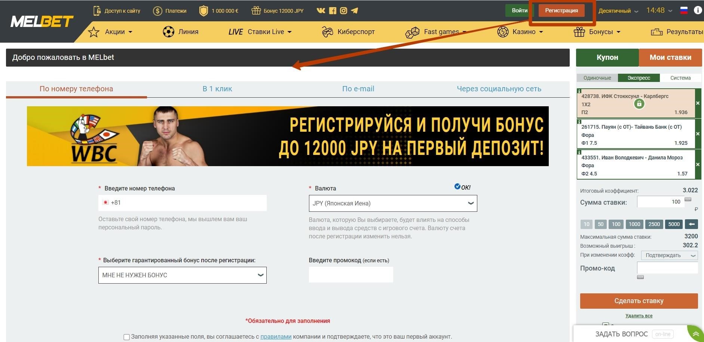
Task: Open the Валюта JPY dropdown
Action: [393, 203]
